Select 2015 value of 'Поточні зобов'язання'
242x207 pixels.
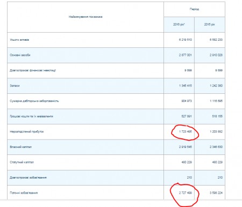pyautogui.click(x=216, y=193)
